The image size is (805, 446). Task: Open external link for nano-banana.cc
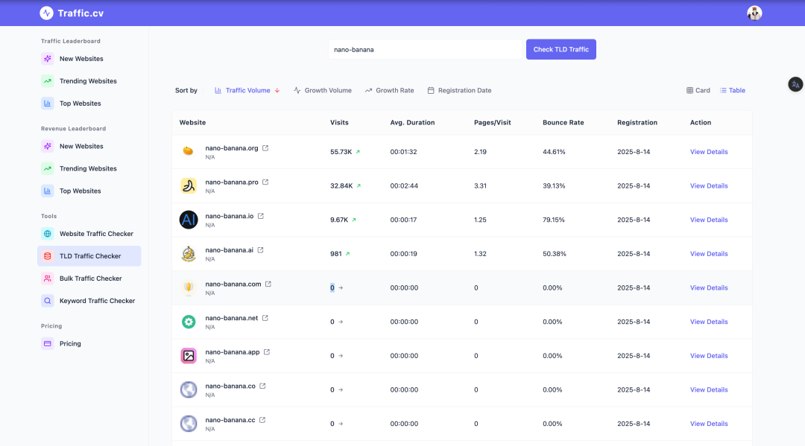click(x=262, y=420)
